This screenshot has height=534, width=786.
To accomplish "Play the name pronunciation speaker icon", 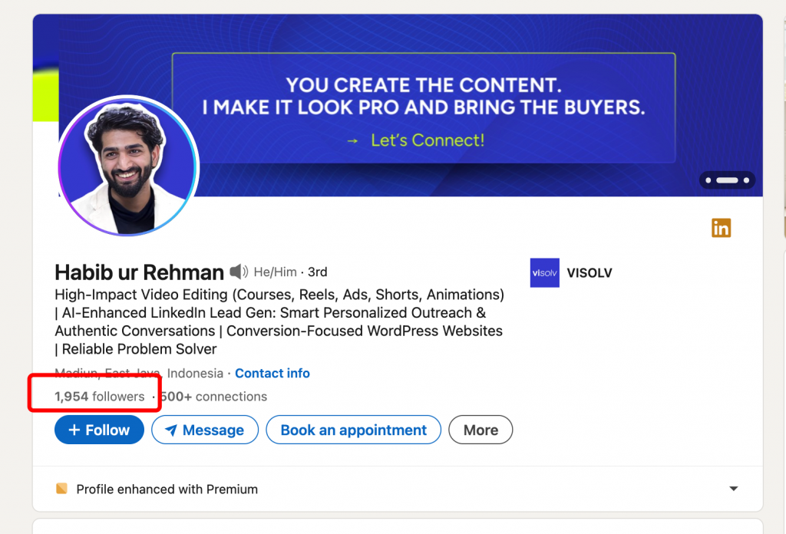I will click(239, 271).
